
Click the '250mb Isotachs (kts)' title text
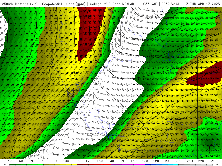[x=20, y=4]
